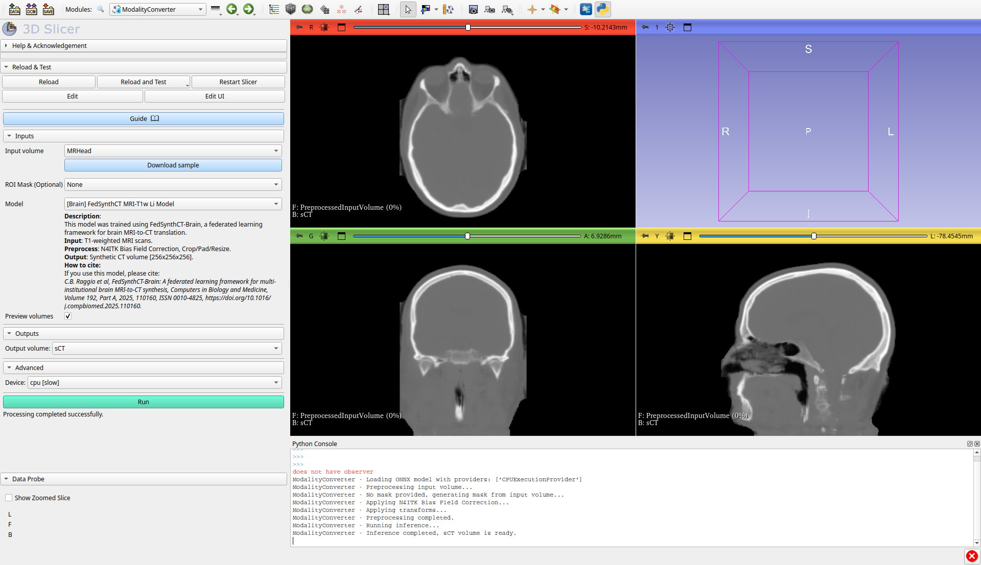Toggle the red slice view pin icon
Image resolution: width=981 pixels, height=565 pixels.
299,27
